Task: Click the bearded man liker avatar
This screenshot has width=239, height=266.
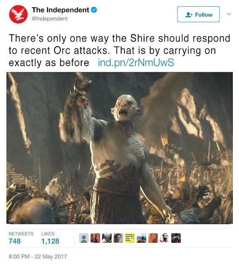Action: pos(164,238)
